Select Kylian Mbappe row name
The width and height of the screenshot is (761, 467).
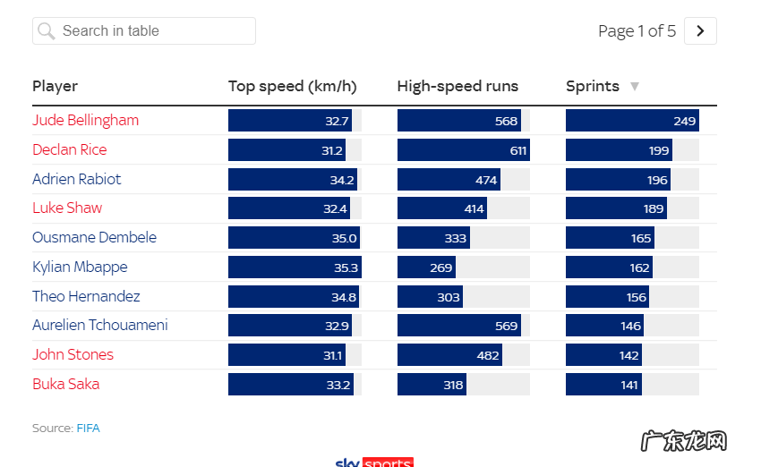pos(80,267)
